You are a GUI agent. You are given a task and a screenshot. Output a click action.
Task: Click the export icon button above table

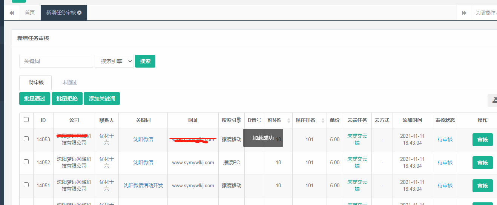493,100
